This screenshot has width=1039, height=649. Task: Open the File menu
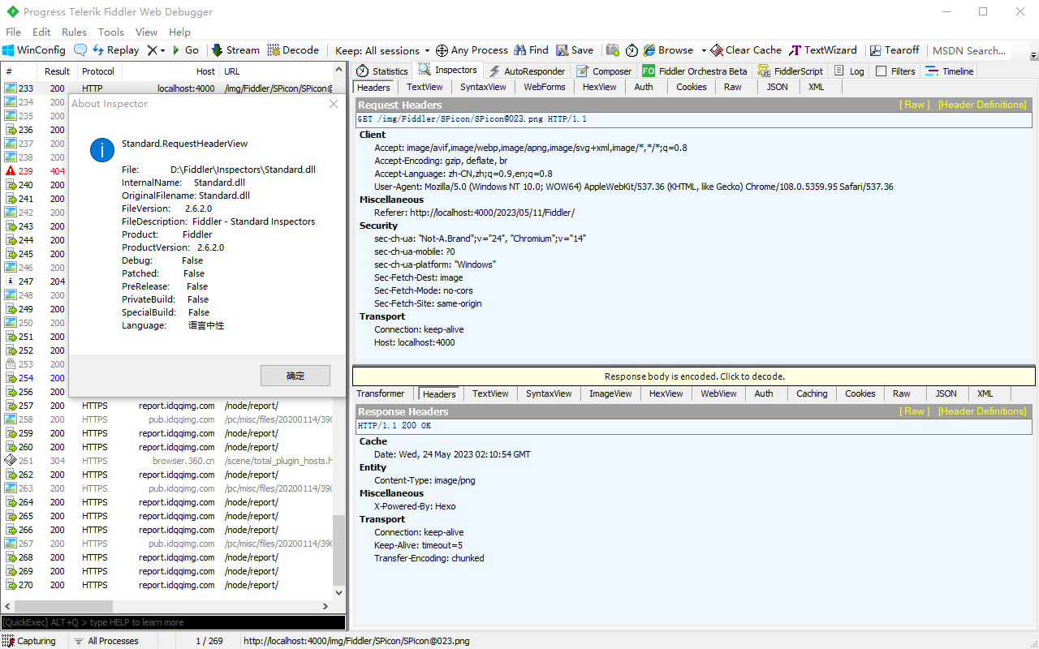click(x=13, y=32)
